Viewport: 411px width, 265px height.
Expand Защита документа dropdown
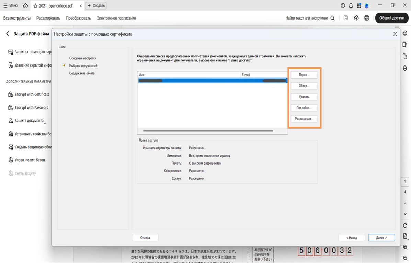pos(26,121)
